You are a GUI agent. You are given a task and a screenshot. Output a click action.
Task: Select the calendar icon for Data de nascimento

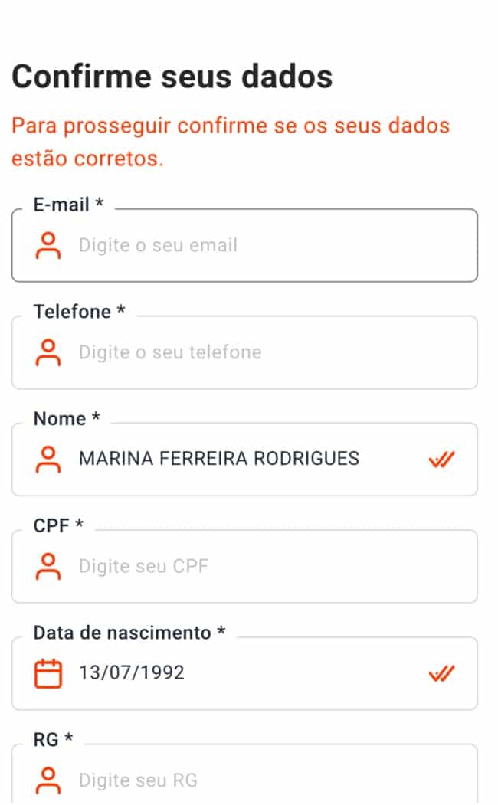(48, 672)
